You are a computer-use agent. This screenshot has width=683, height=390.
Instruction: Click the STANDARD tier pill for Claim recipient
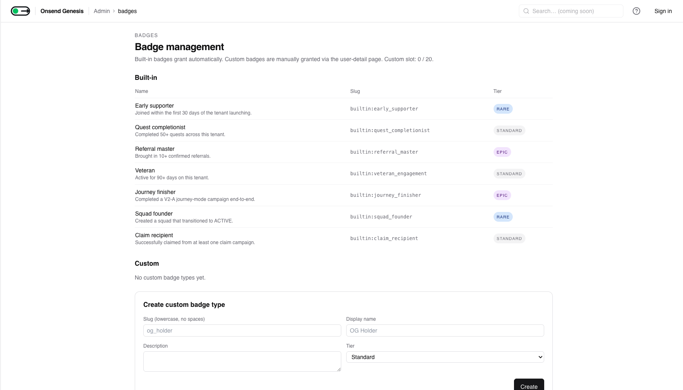coord(509,238)
